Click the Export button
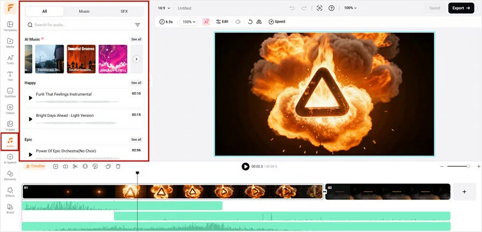 point(461,8)
